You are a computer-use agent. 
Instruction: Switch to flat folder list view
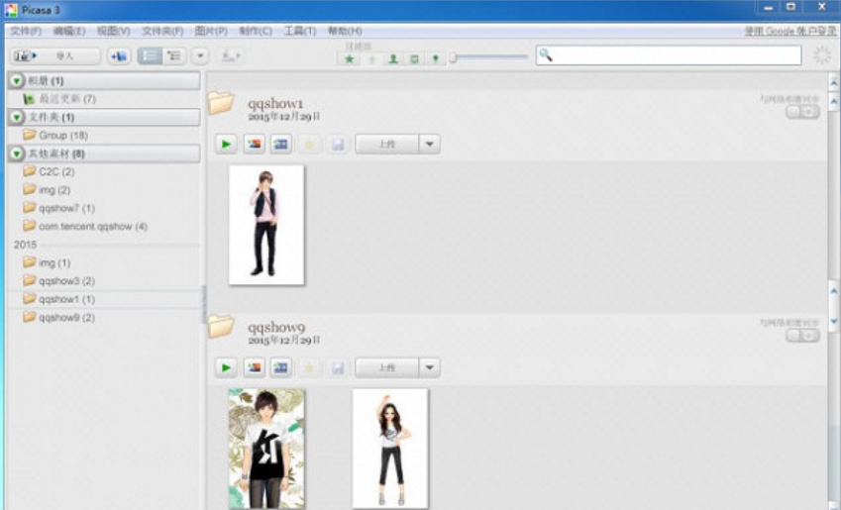tap(151, 56)
